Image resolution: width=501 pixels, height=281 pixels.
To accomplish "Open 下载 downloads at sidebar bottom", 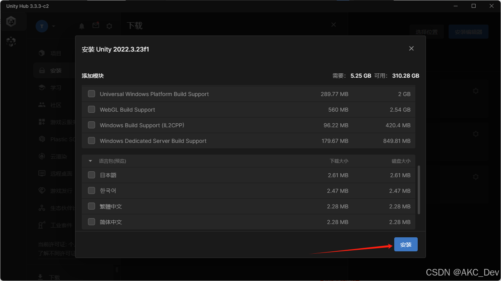I will (x=49, y=277).
